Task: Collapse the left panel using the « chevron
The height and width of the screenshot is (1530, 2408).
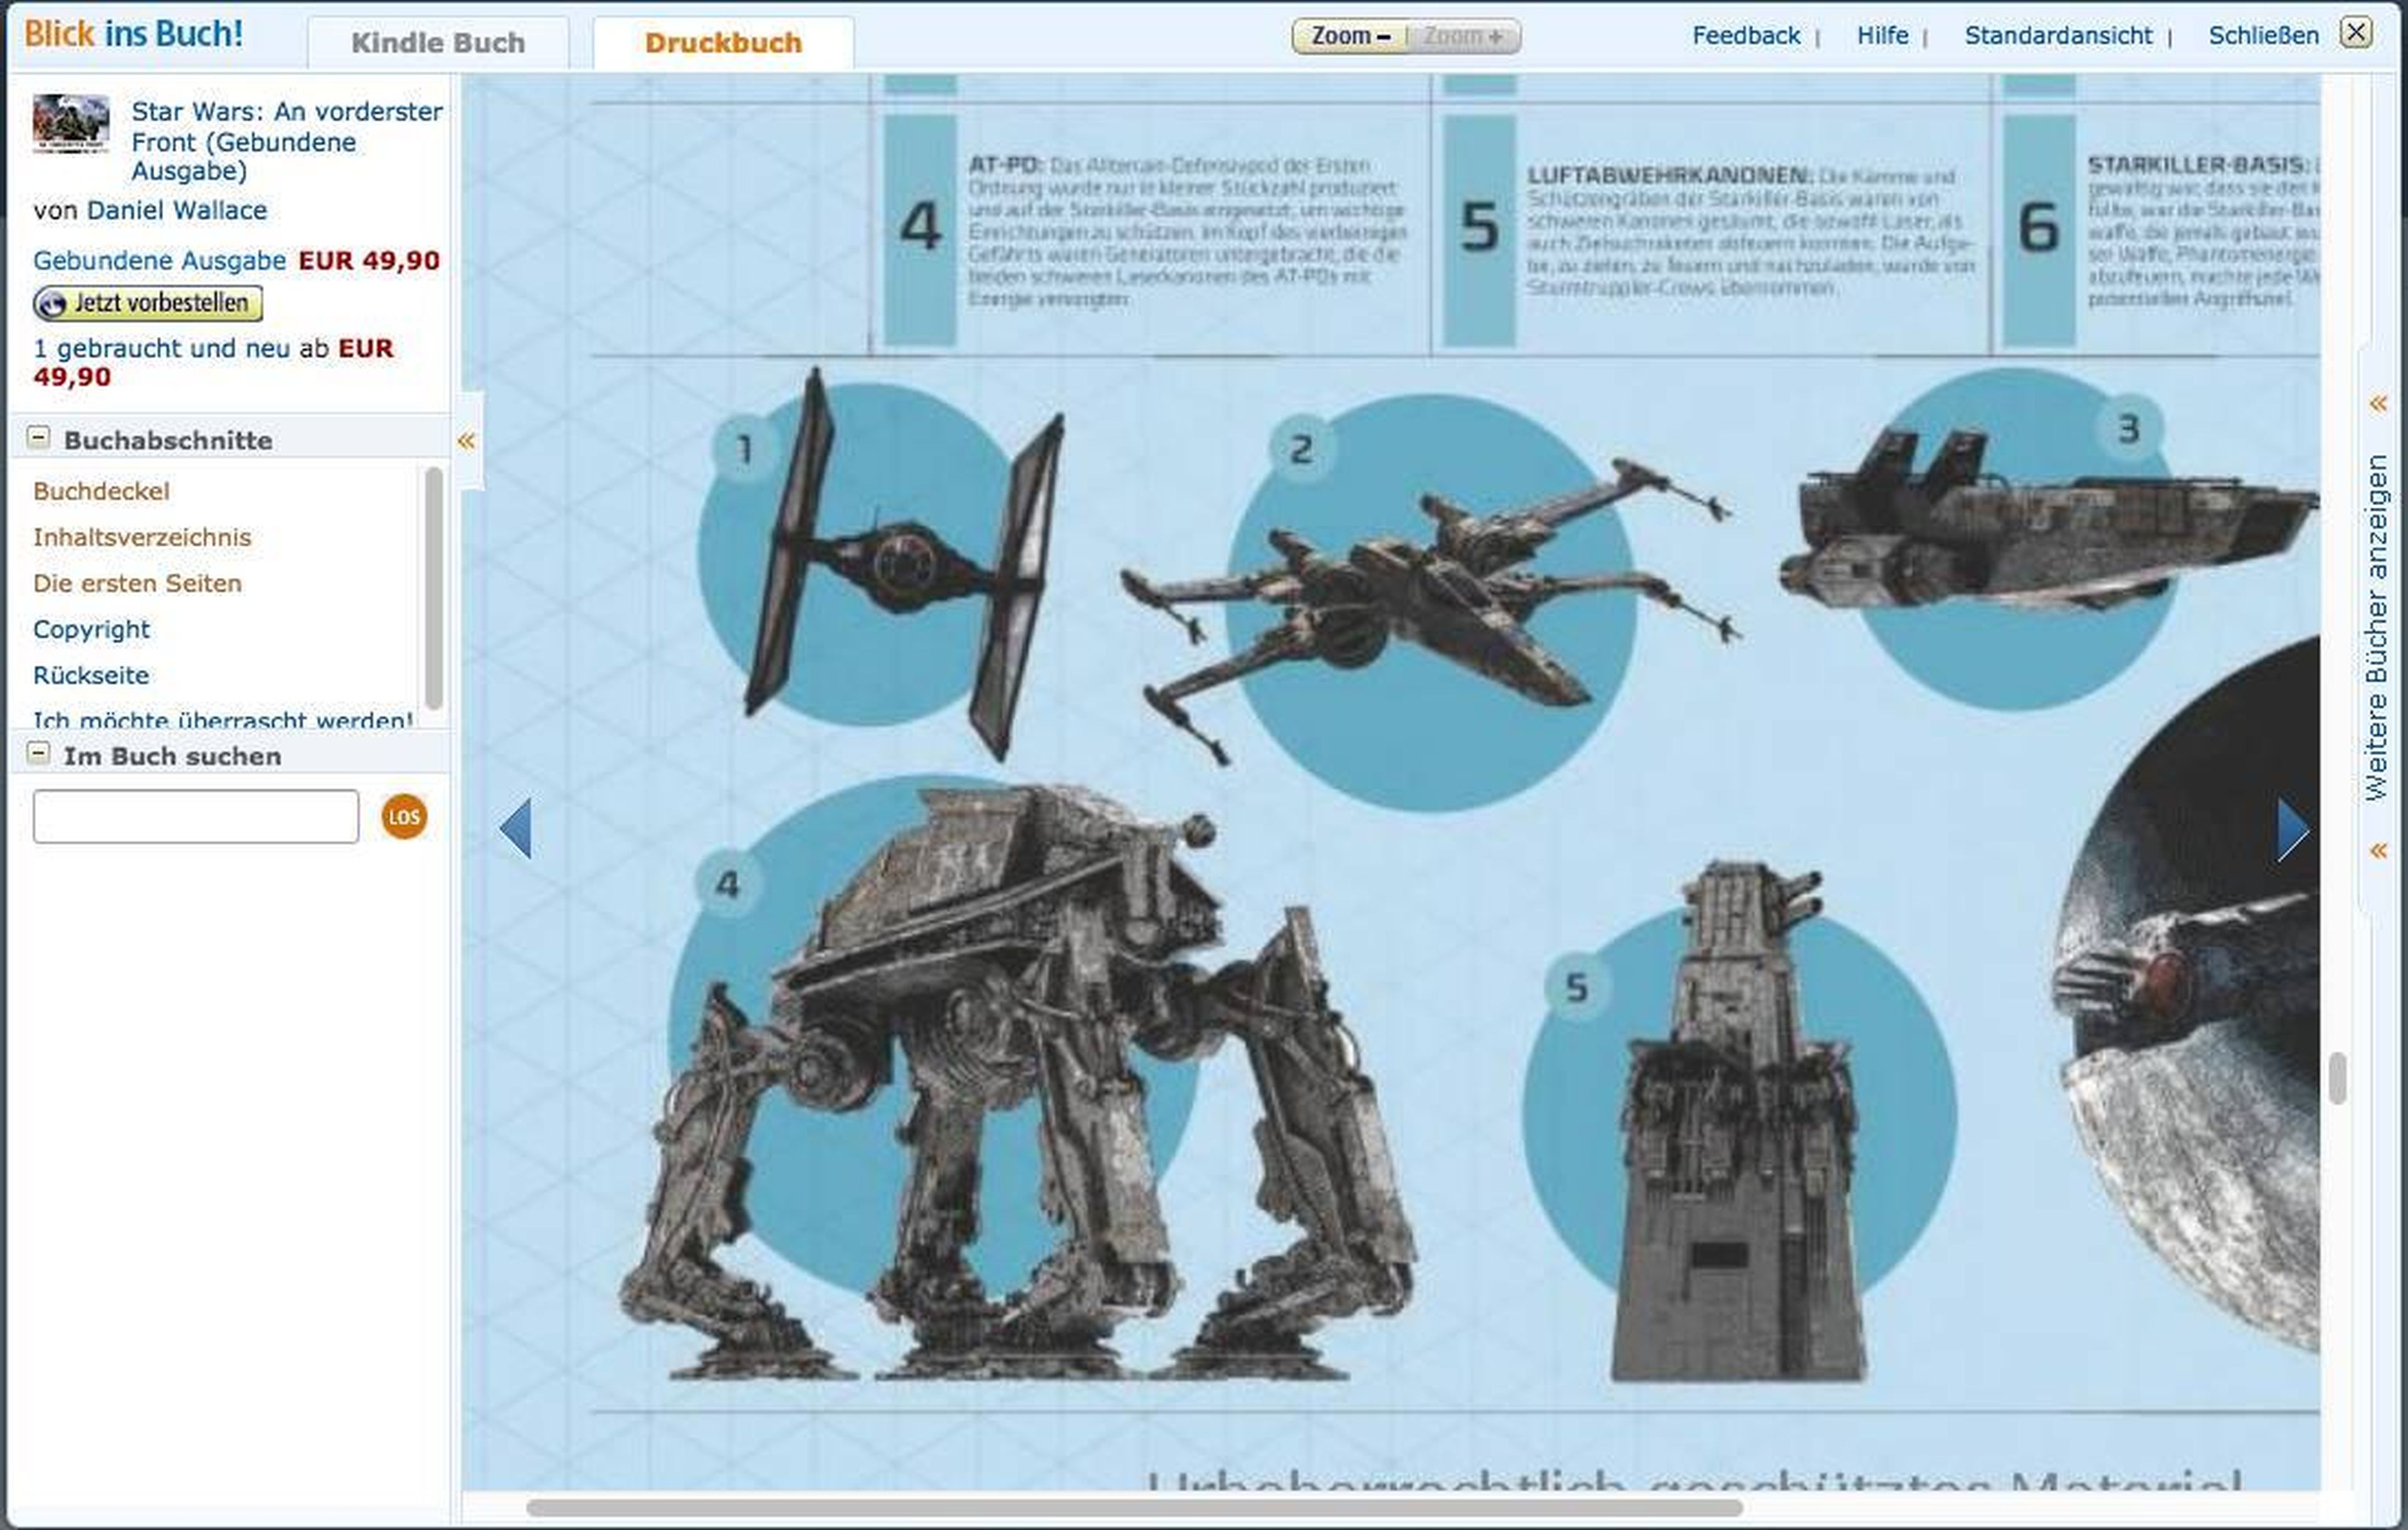Action: click(465, 441)
